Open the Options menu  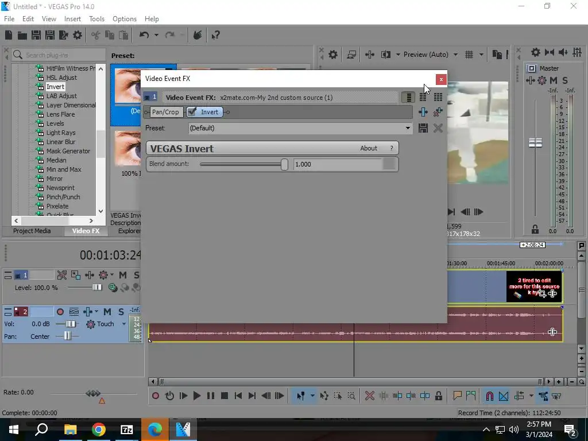(125, 19)
